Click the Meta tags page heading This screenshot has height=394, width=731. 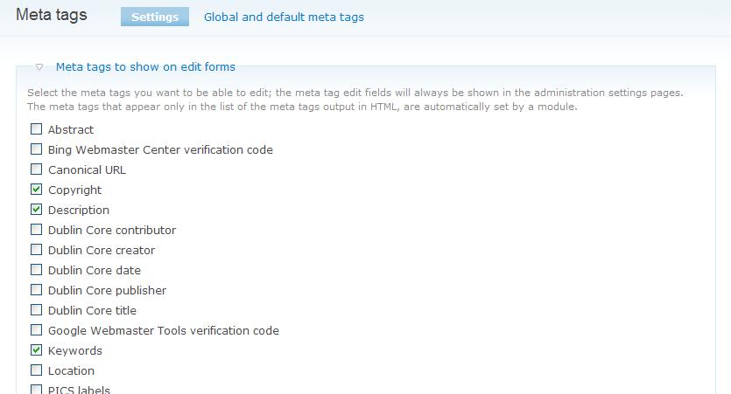[x=52, y=16]
